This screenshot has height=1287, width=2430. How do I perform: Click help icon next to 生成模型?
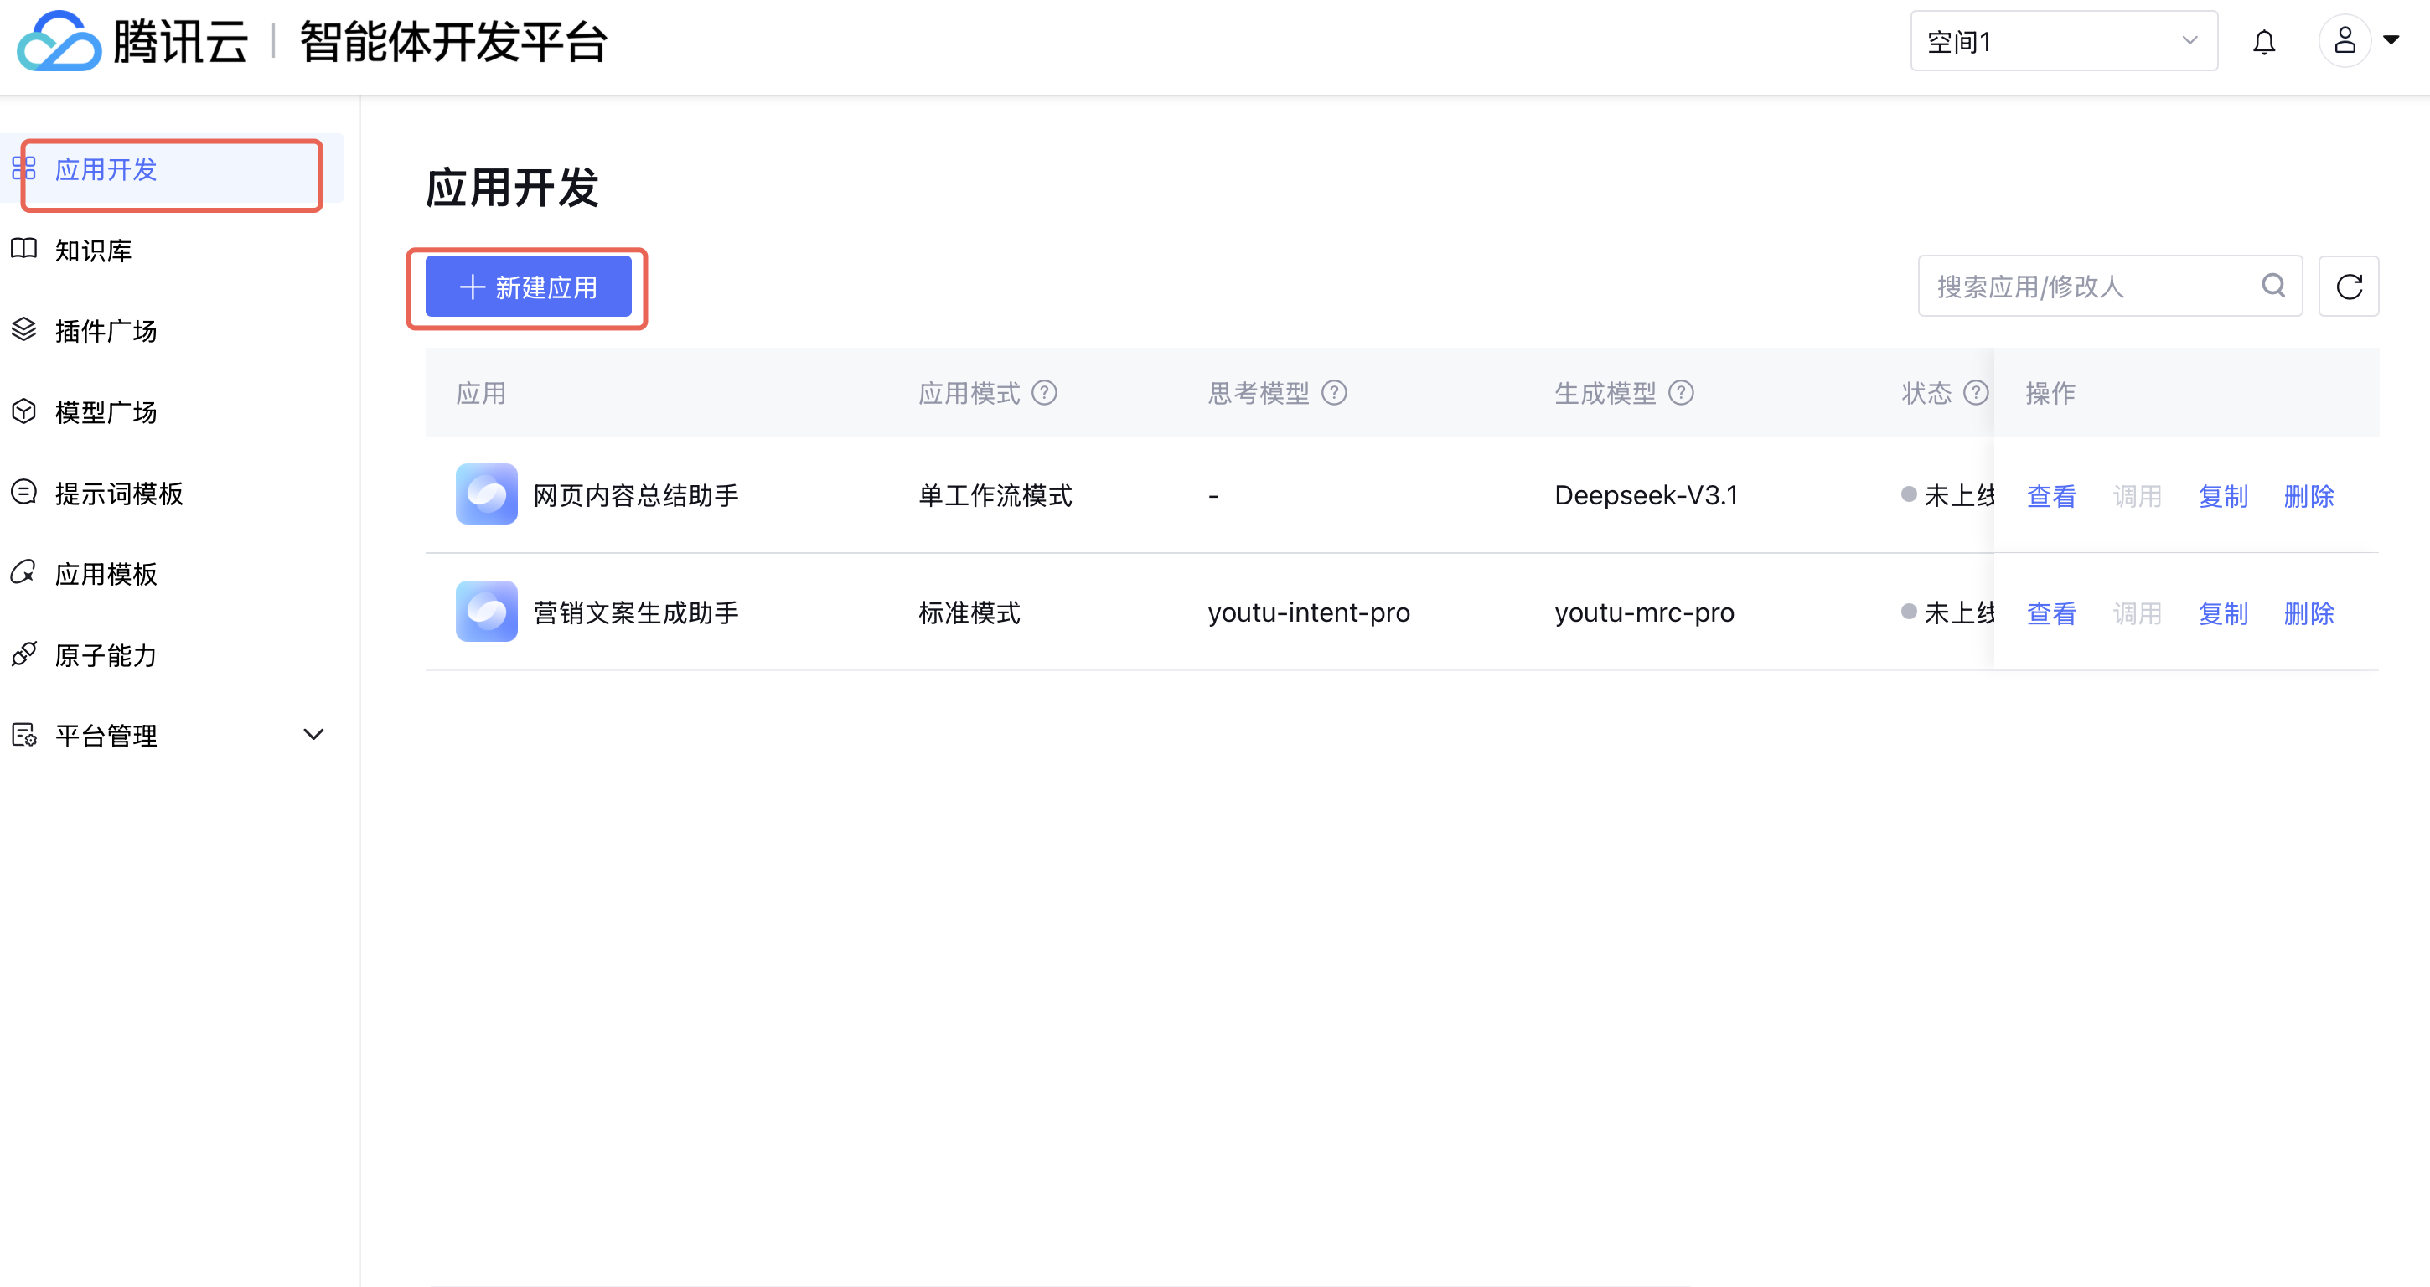click(1681, 392)
